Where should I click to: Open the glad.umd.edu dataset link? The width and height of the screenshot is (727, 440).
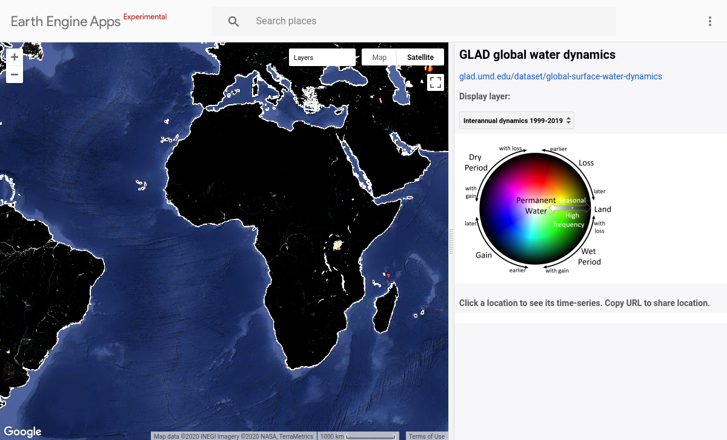click(x=560, y=76)
